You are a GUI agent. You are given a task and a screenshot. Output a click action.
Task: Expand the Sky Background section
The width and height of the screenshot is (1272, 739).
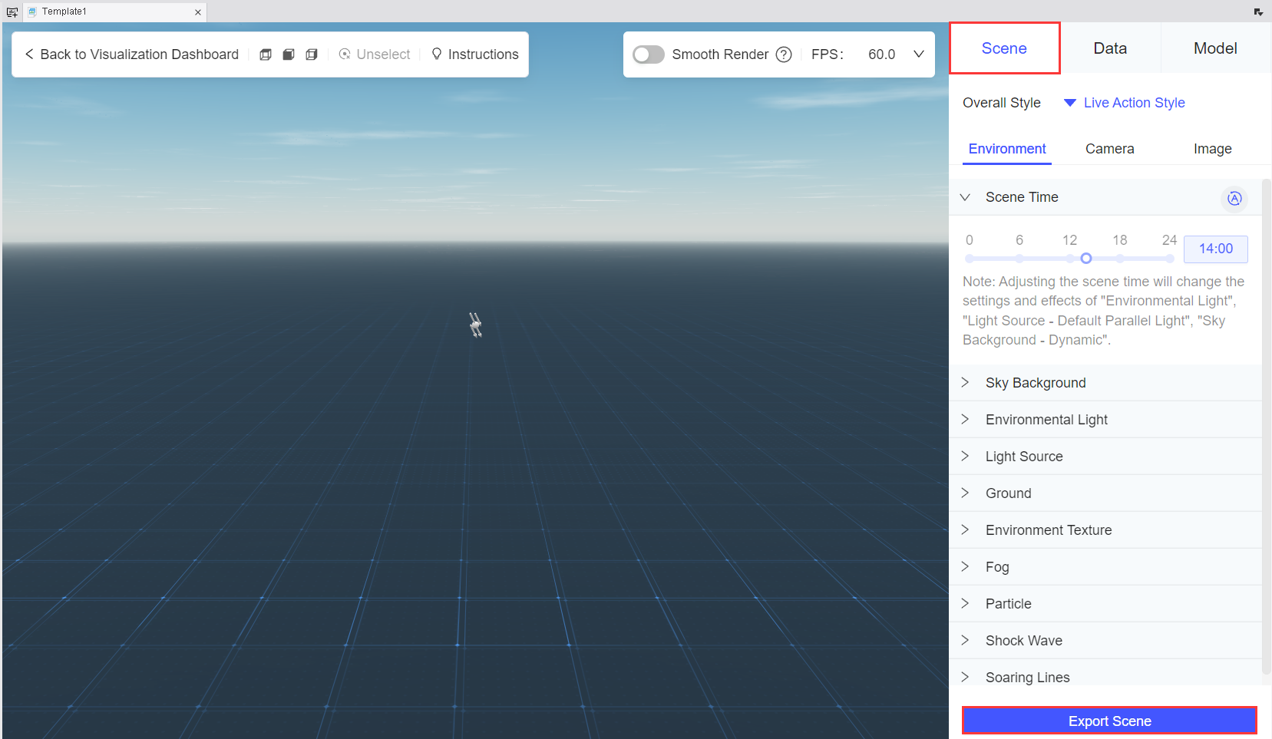point(966,382)
